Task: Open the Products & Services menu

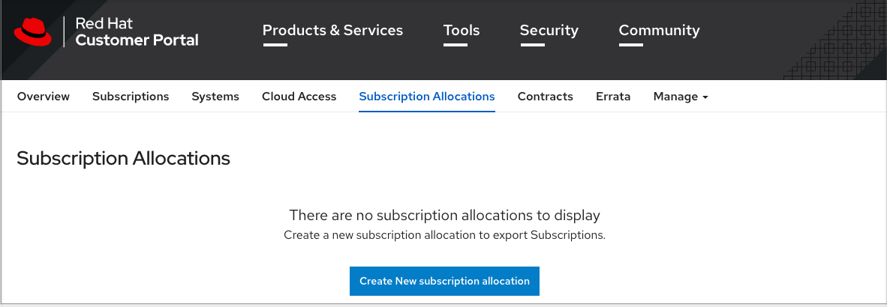Action: click(332, 31)
